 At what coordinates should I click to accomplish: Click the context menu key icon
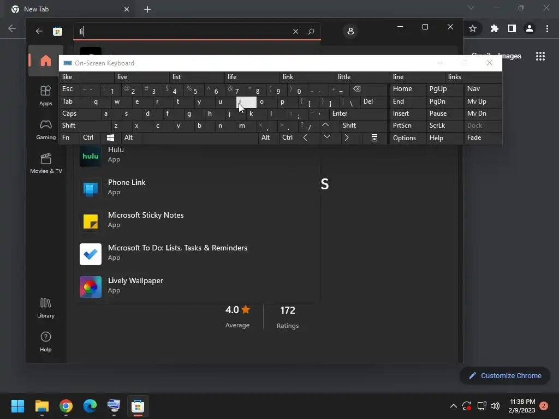[x=374, y=137]
